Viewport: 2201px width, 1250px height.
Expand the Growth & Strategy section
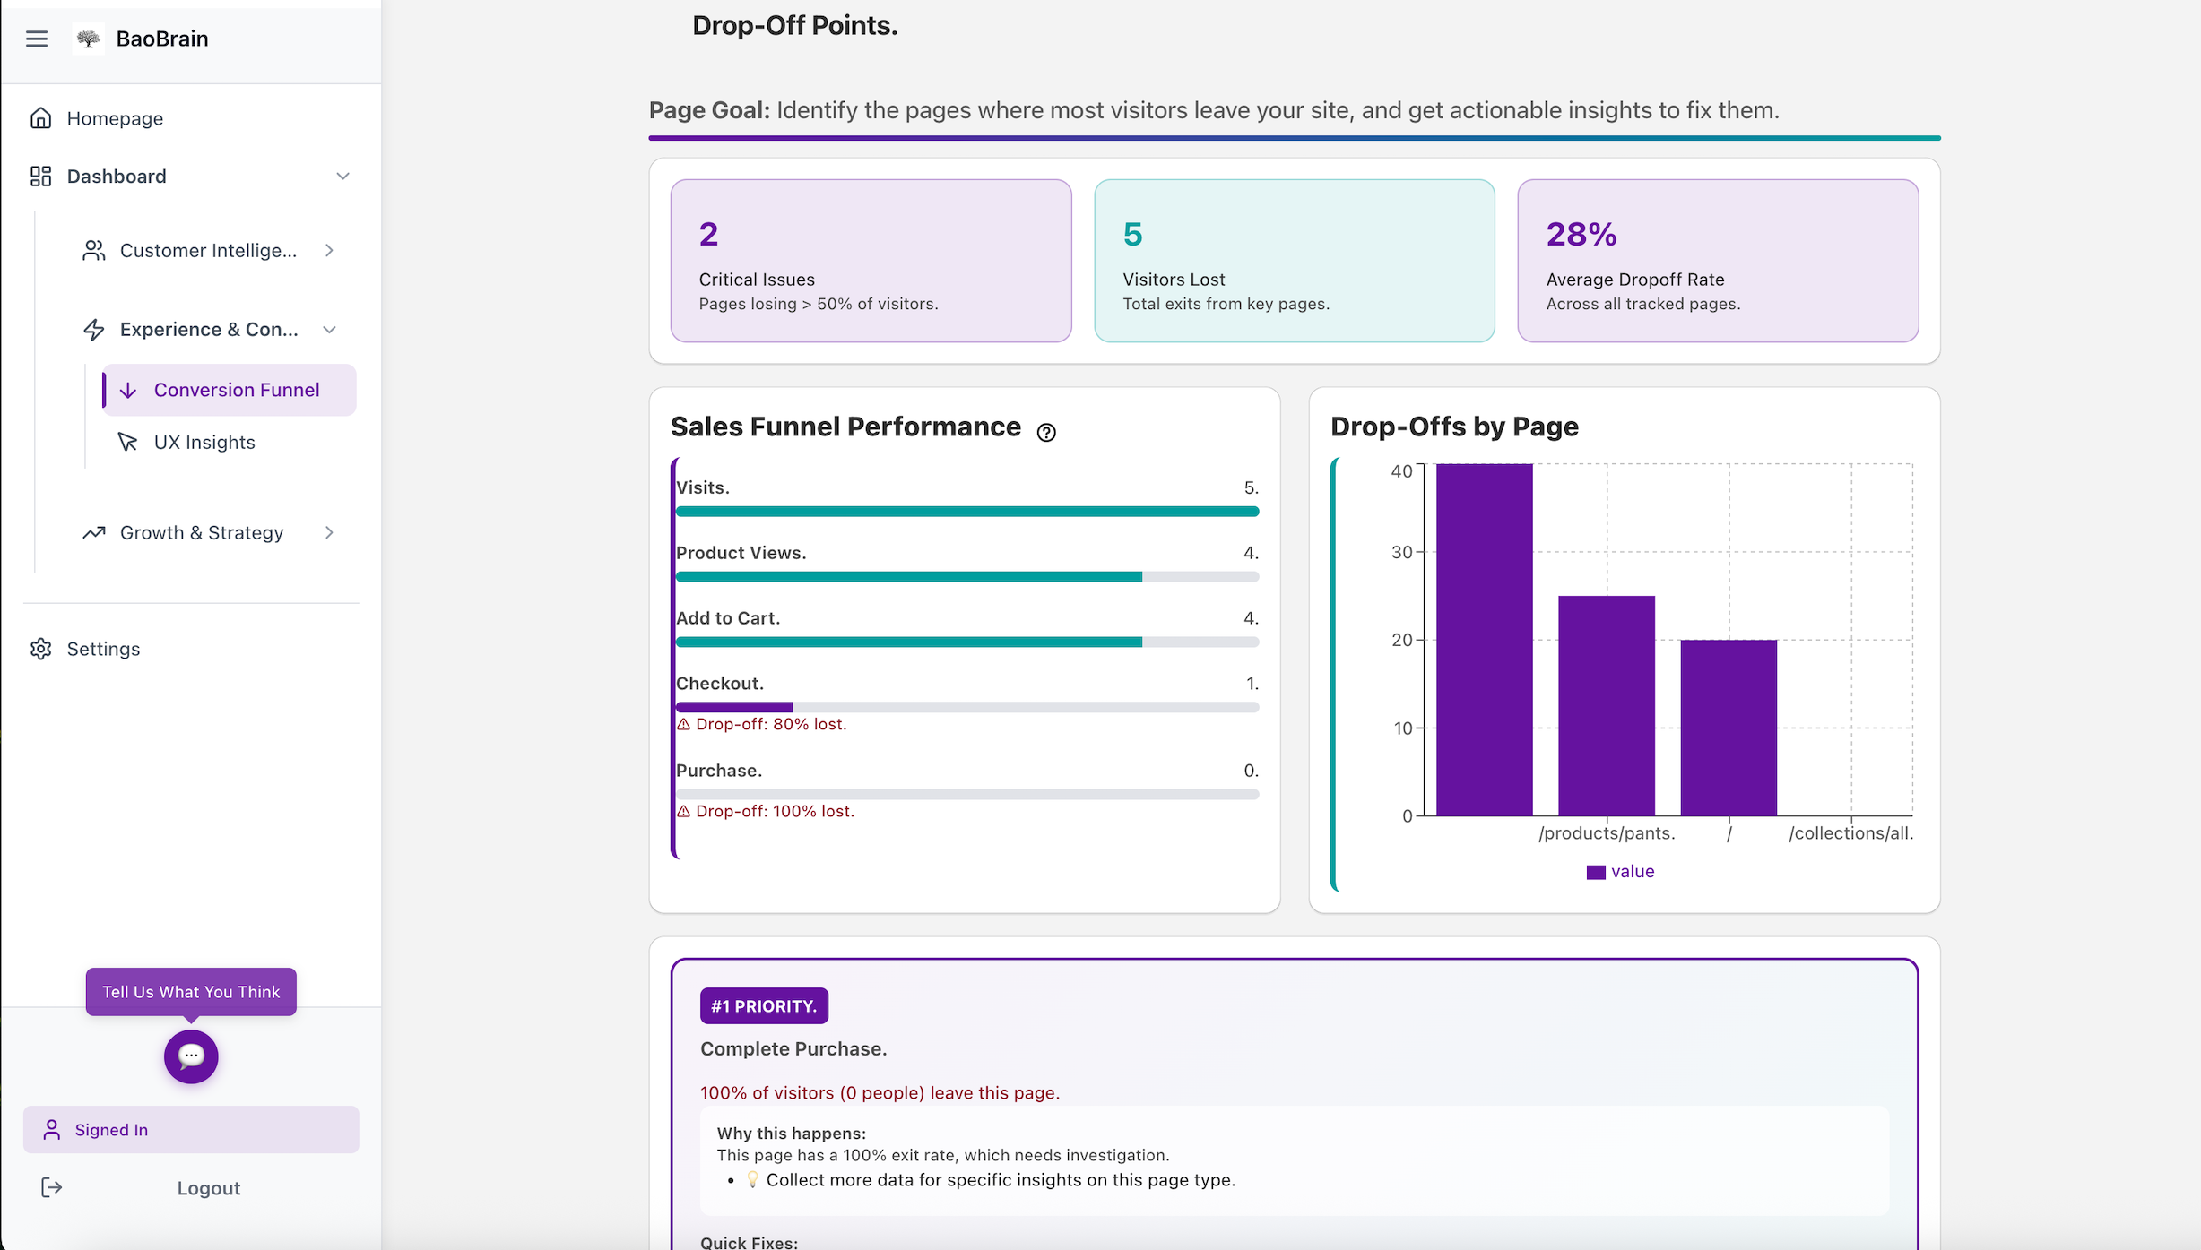click(330, 532)
